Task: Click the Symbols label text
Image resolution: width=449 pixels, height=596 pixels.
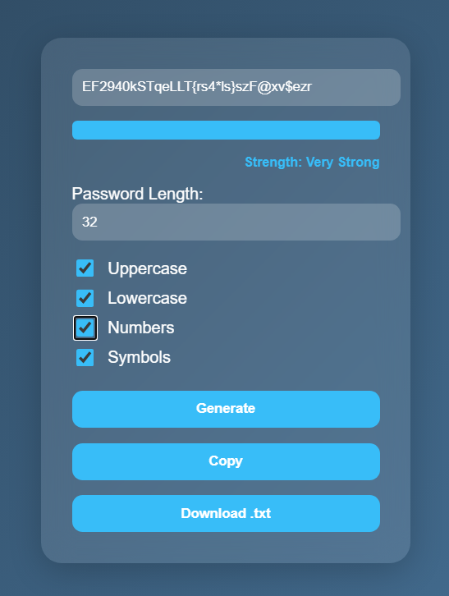Action: [x=140, y=357]
